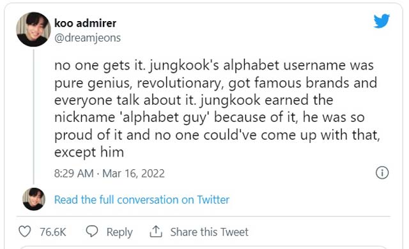Click the reply speech bubble icon

pyautogui.click(x=92, y=231)
